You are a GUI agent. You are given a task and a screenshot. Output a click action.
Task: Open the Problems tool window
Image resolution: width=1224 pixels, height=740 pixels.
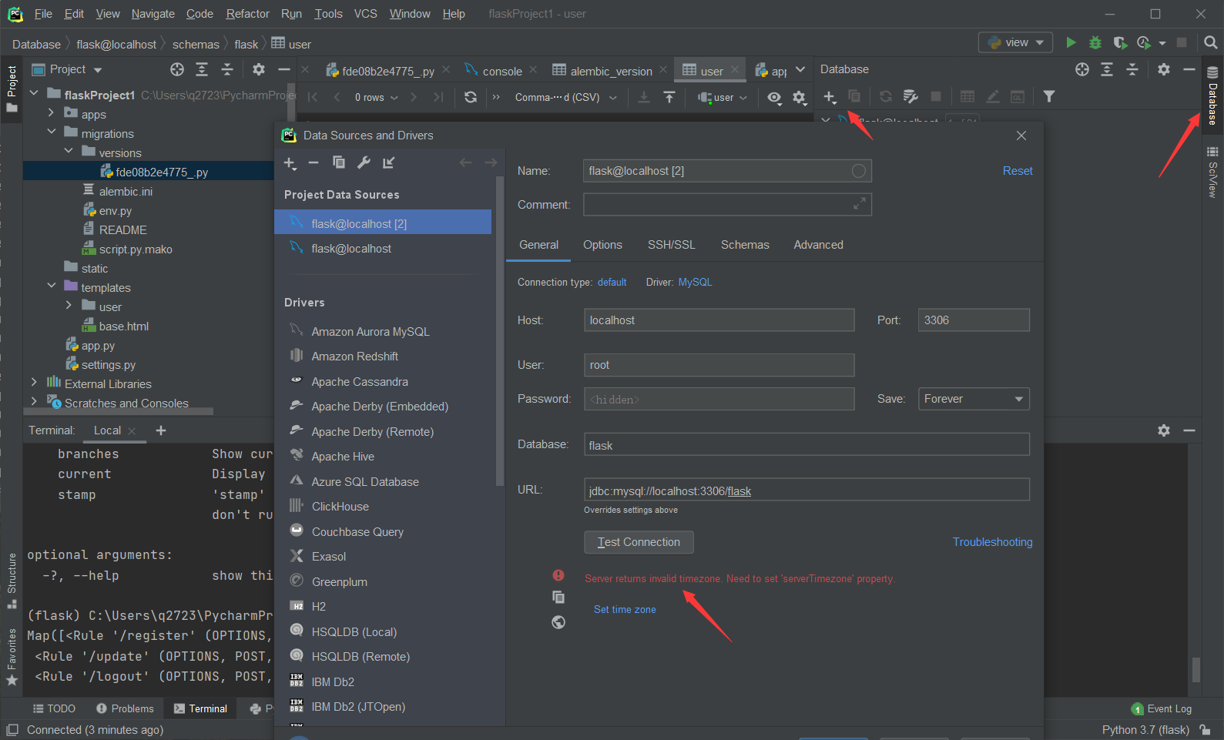[x=125, y=708]
